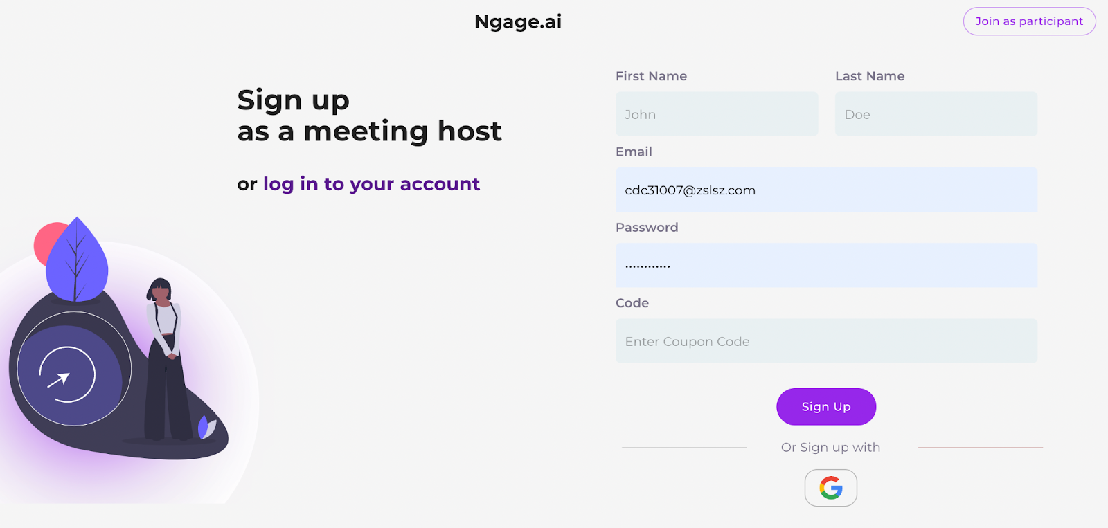Click the Password field with masked dots
This screenshot has height=528, width=1108.
(x=826, y=265)
